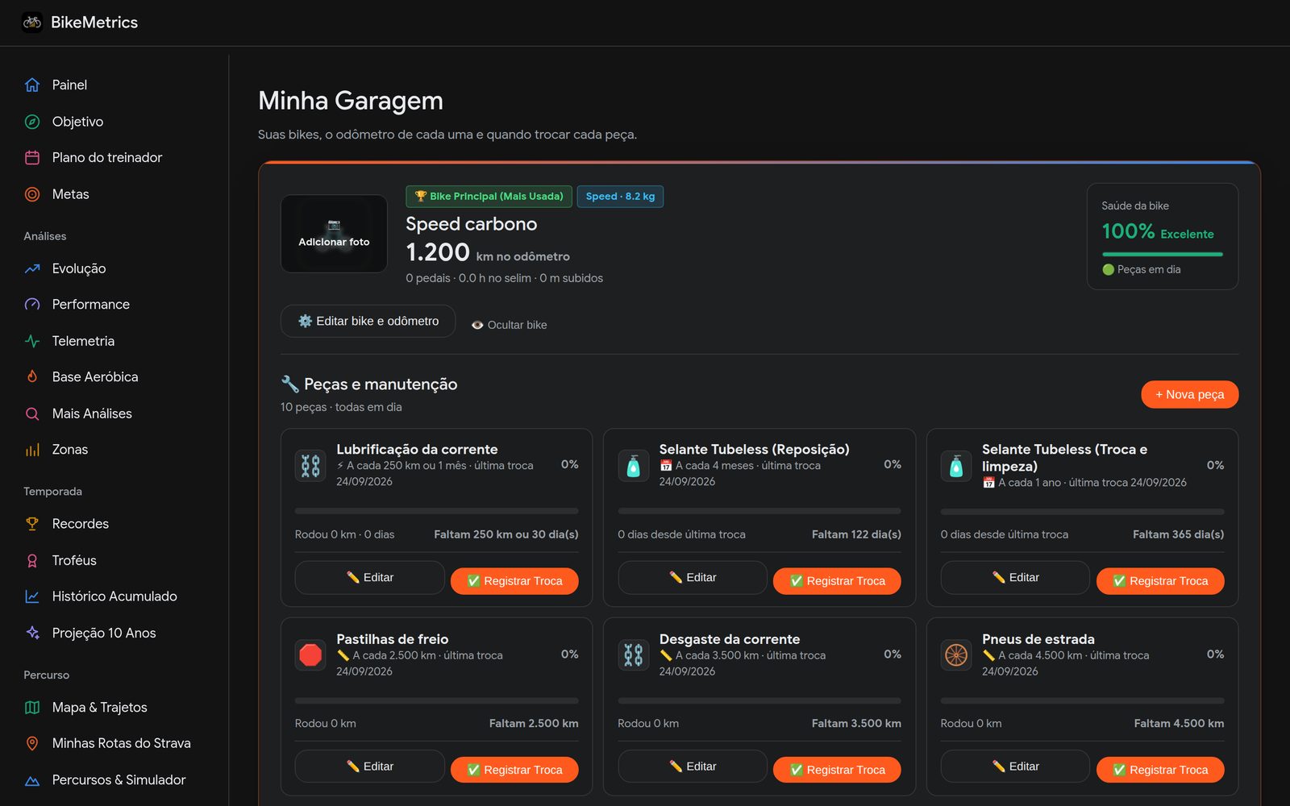Viewport: 1290px width, 806px height.
Task: Click the Selante Tubeless (Reposição) bottle icon
Action: tap(634, 466)
